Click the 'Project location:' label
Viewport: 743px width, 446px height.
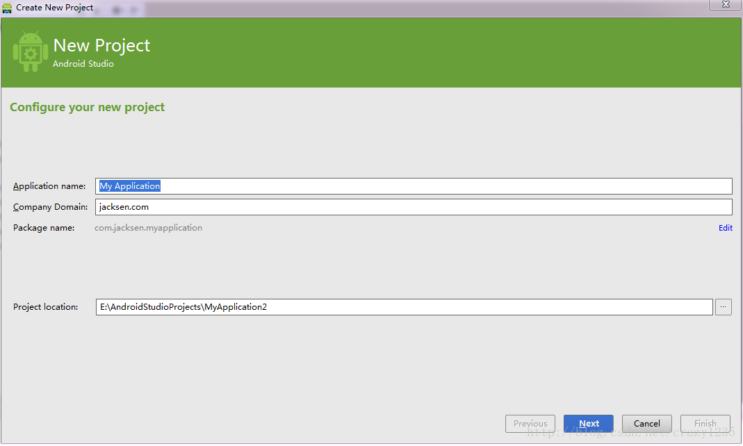(45, 307)
